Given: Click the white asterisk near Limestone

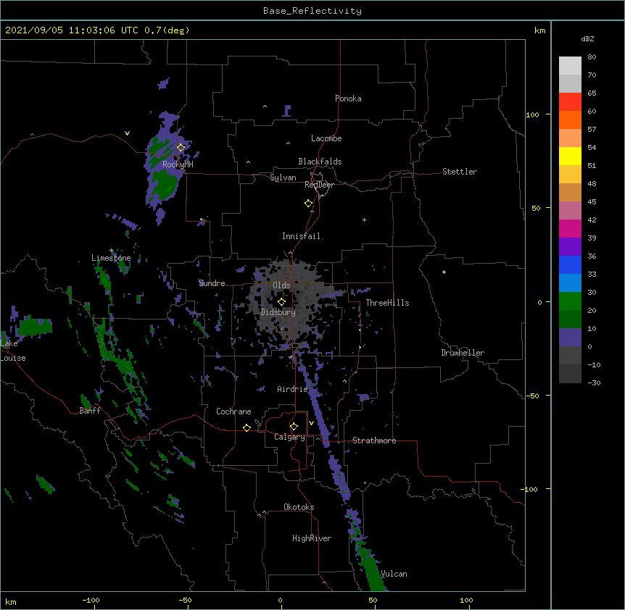Looking at the screenshot, I should click(x=112, y=251).
